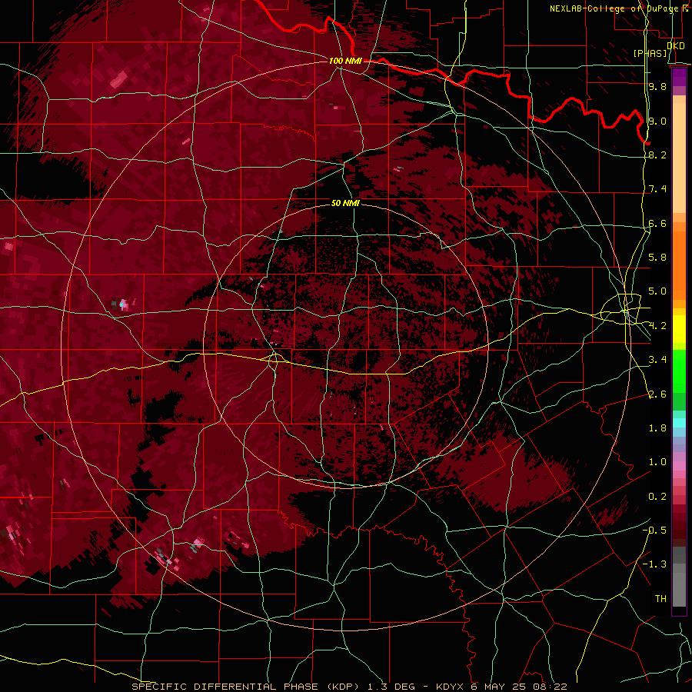692x692 pixels.
Task: Click the 8.2 value on color scale
Action: [x=657, y=155]
